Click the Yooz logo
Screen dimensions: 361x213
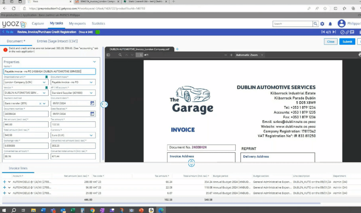coord(14,24)
